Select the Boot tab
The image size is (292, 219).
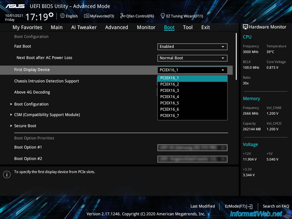[x=169, y=27]
